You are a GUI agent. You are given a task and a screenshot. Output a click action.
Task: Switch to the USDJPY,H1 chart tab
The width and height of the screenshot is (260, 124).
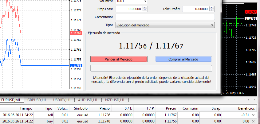click(62, 100)
